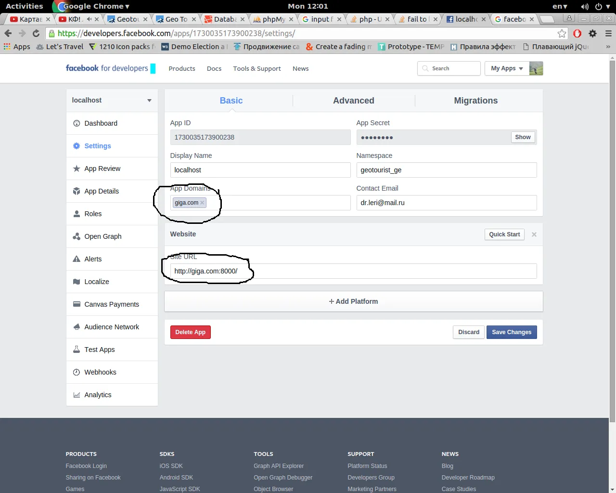Click the Alerts warning triangle icon

point(77,259)
